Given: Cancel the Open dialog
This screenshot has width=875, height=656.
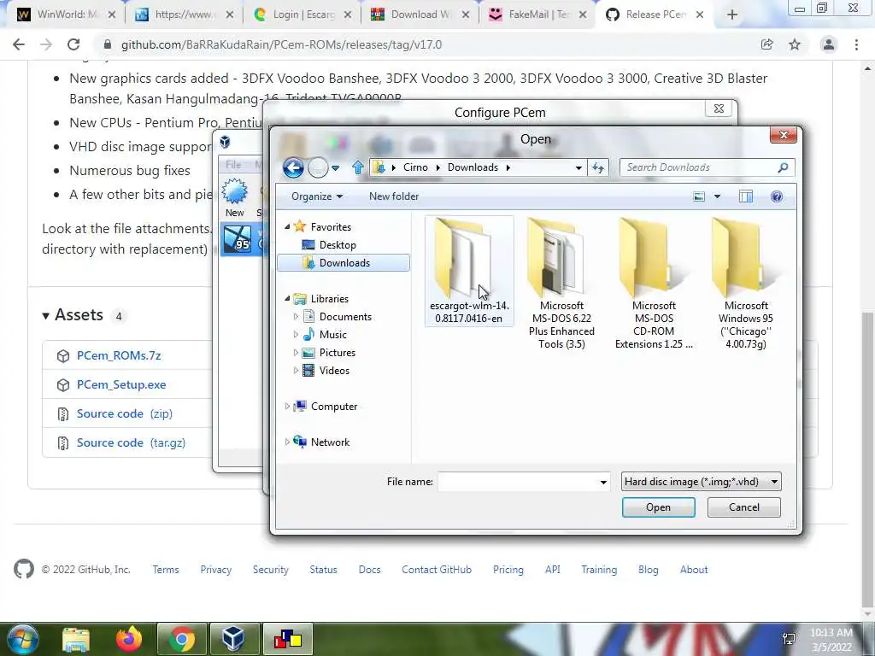Looking at the screenshot, I should (x=744, y=507).
